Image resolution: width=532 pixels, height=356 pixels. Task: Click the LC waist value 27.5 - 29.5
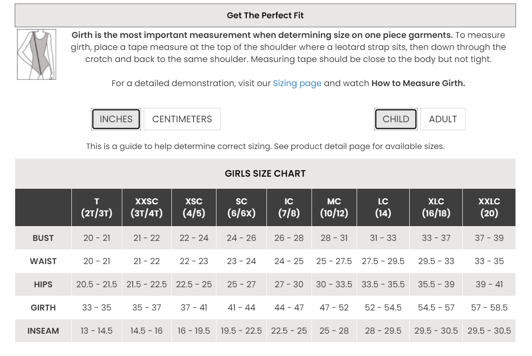tap(383, 261)
